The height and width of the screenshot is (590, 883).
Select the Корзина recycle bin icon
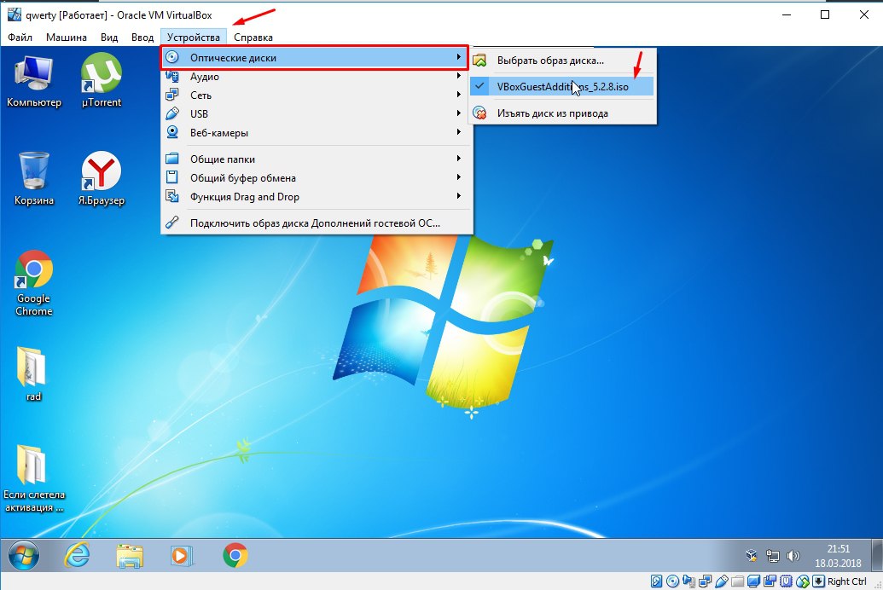coord(34,179)
